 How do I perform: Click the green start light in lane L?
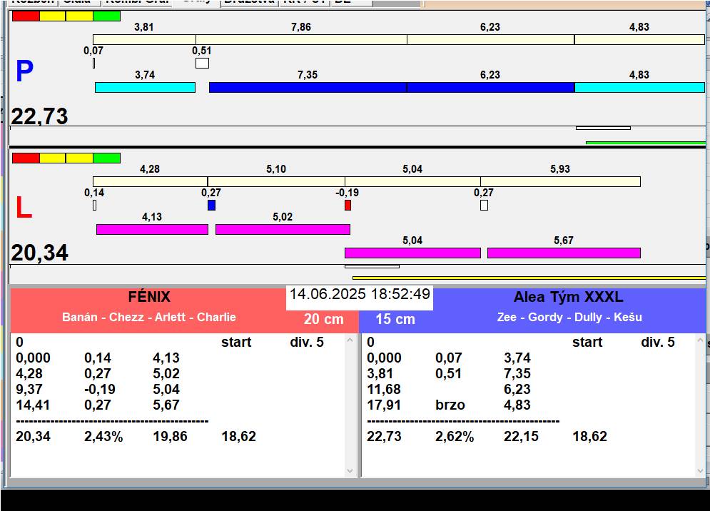tap(106, 158)
